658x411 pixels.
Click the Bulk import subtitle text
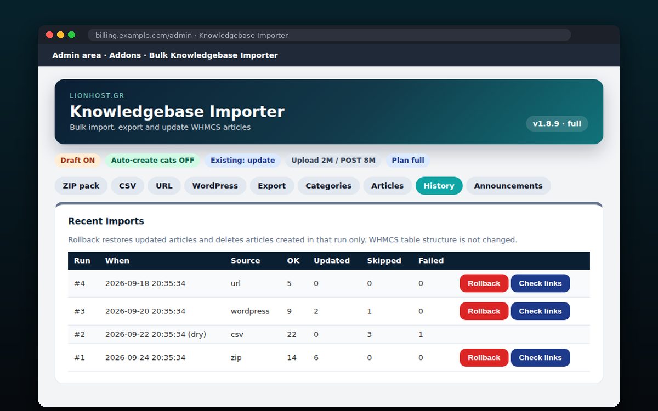[x=160, y=127]
